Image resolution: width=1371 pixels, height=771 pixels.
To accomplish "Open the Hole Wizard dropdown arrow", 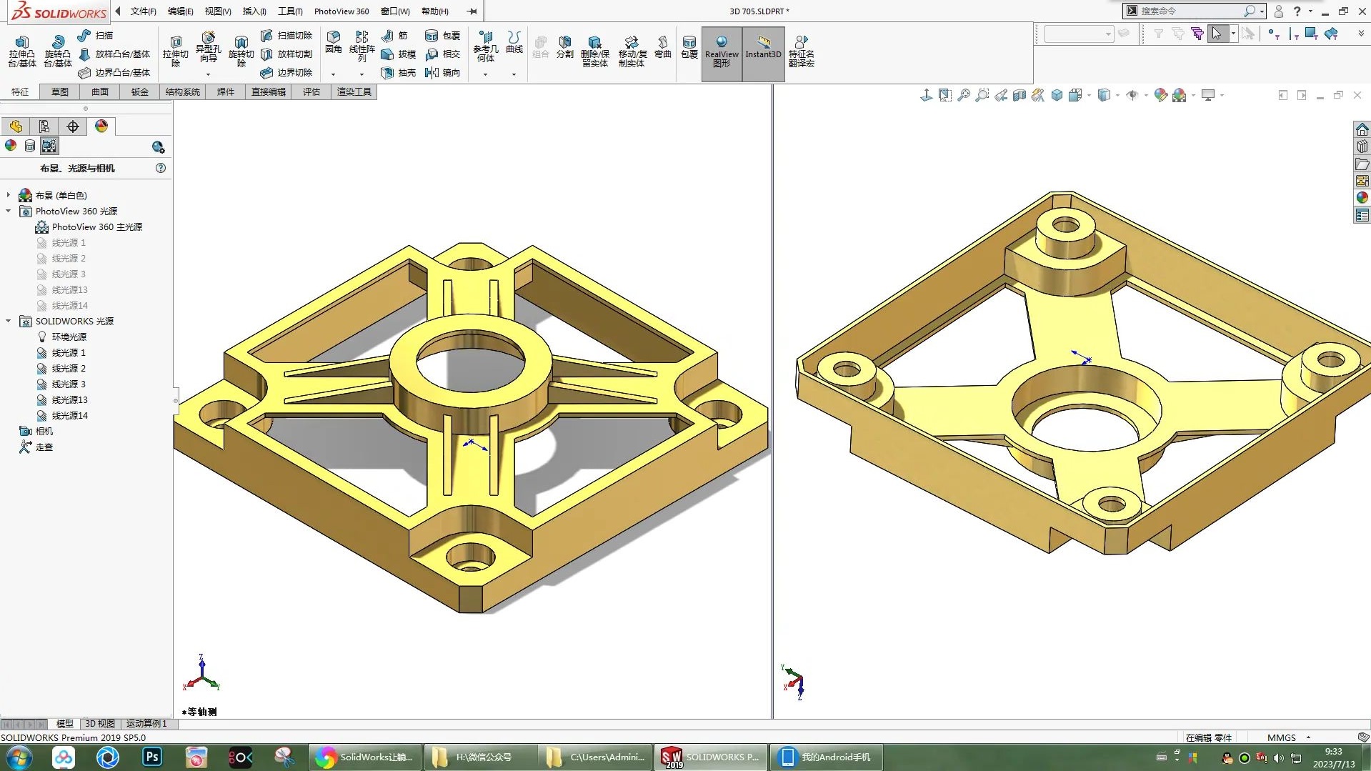I will pos(208,74).
